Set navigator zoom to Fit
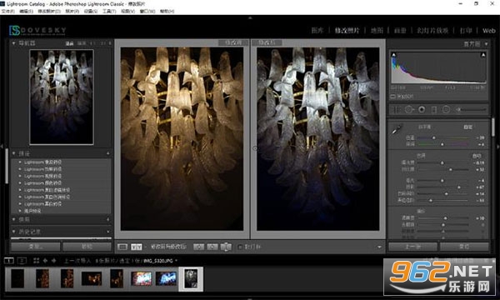Image resolution: width=500 pixels, height=300 pixels. pos(69,43)
